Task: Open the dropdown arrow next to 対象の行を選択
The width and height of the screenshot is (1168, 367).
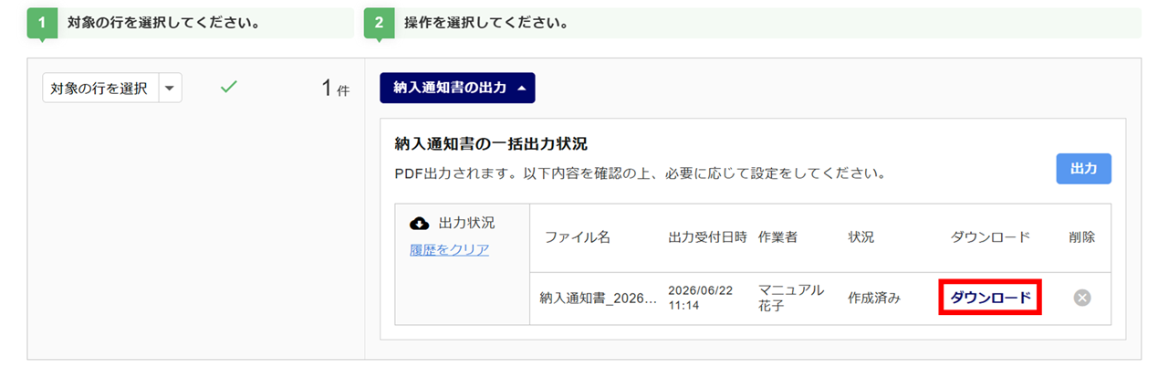Action: [171, 89]
